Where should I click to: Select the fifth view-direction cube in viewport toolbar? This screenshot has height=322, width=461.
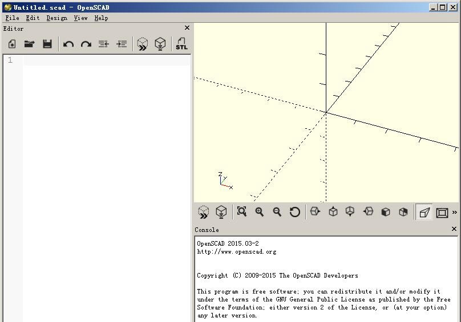(x=386, y=212)
